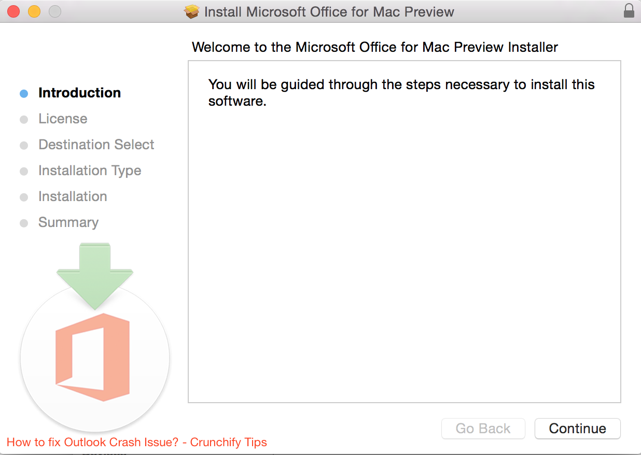The height and width of the screenshot is (455, 641).
Task: Select the License step in the sidebar
Action: [x=63, y=119]
